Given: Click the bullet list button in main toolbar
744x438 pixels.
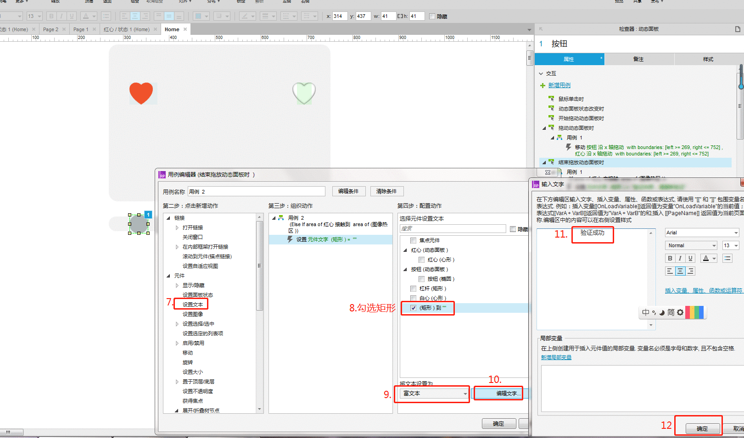Looking at the screenshot, I should point(106,16).
